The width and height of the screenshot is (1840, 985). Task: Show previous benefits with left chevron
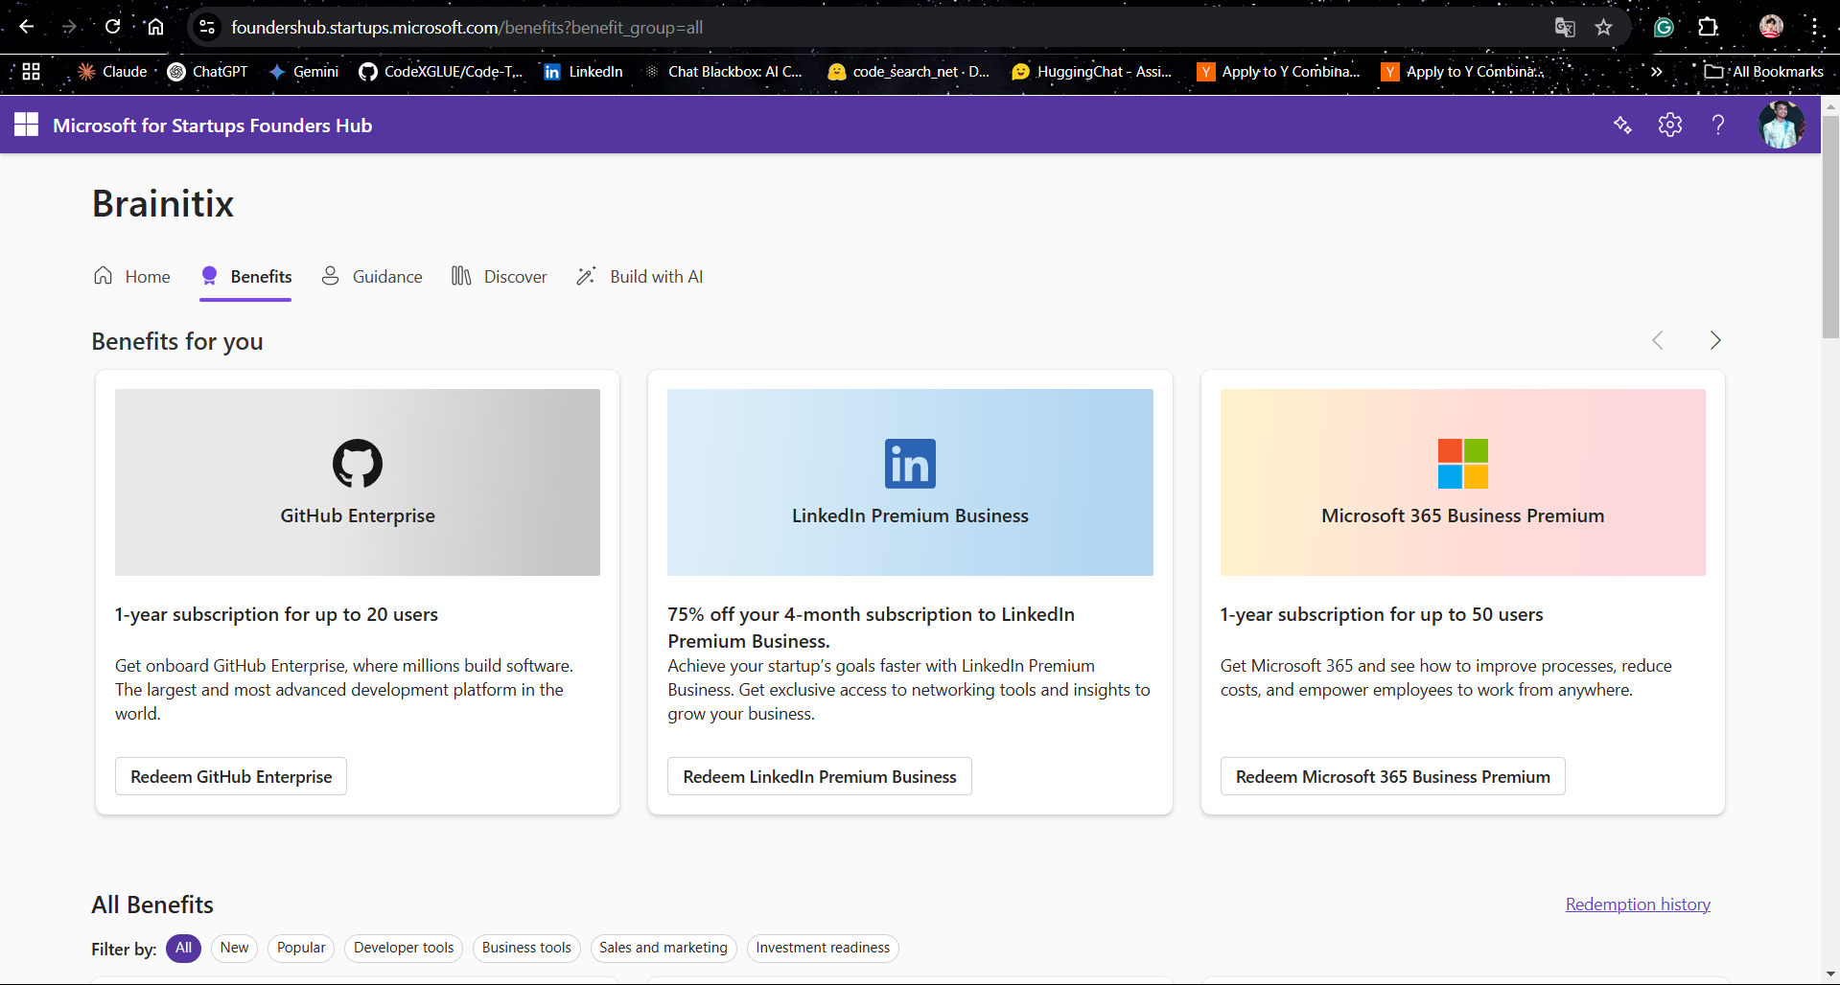tap(1658, 340)
